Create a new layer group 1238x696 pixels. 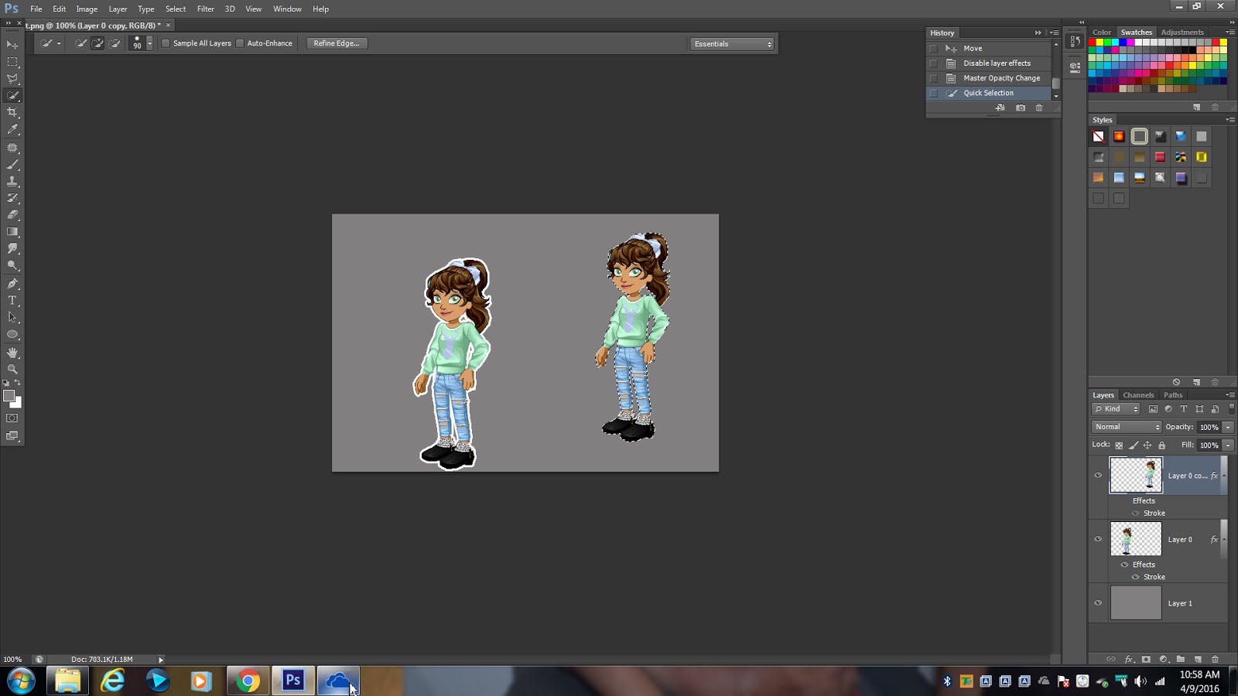(1181, 660)
